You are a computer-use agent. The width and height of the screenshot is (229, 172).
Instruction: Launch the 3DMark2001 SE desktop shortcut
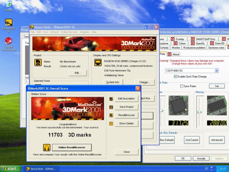click(9, 26)
